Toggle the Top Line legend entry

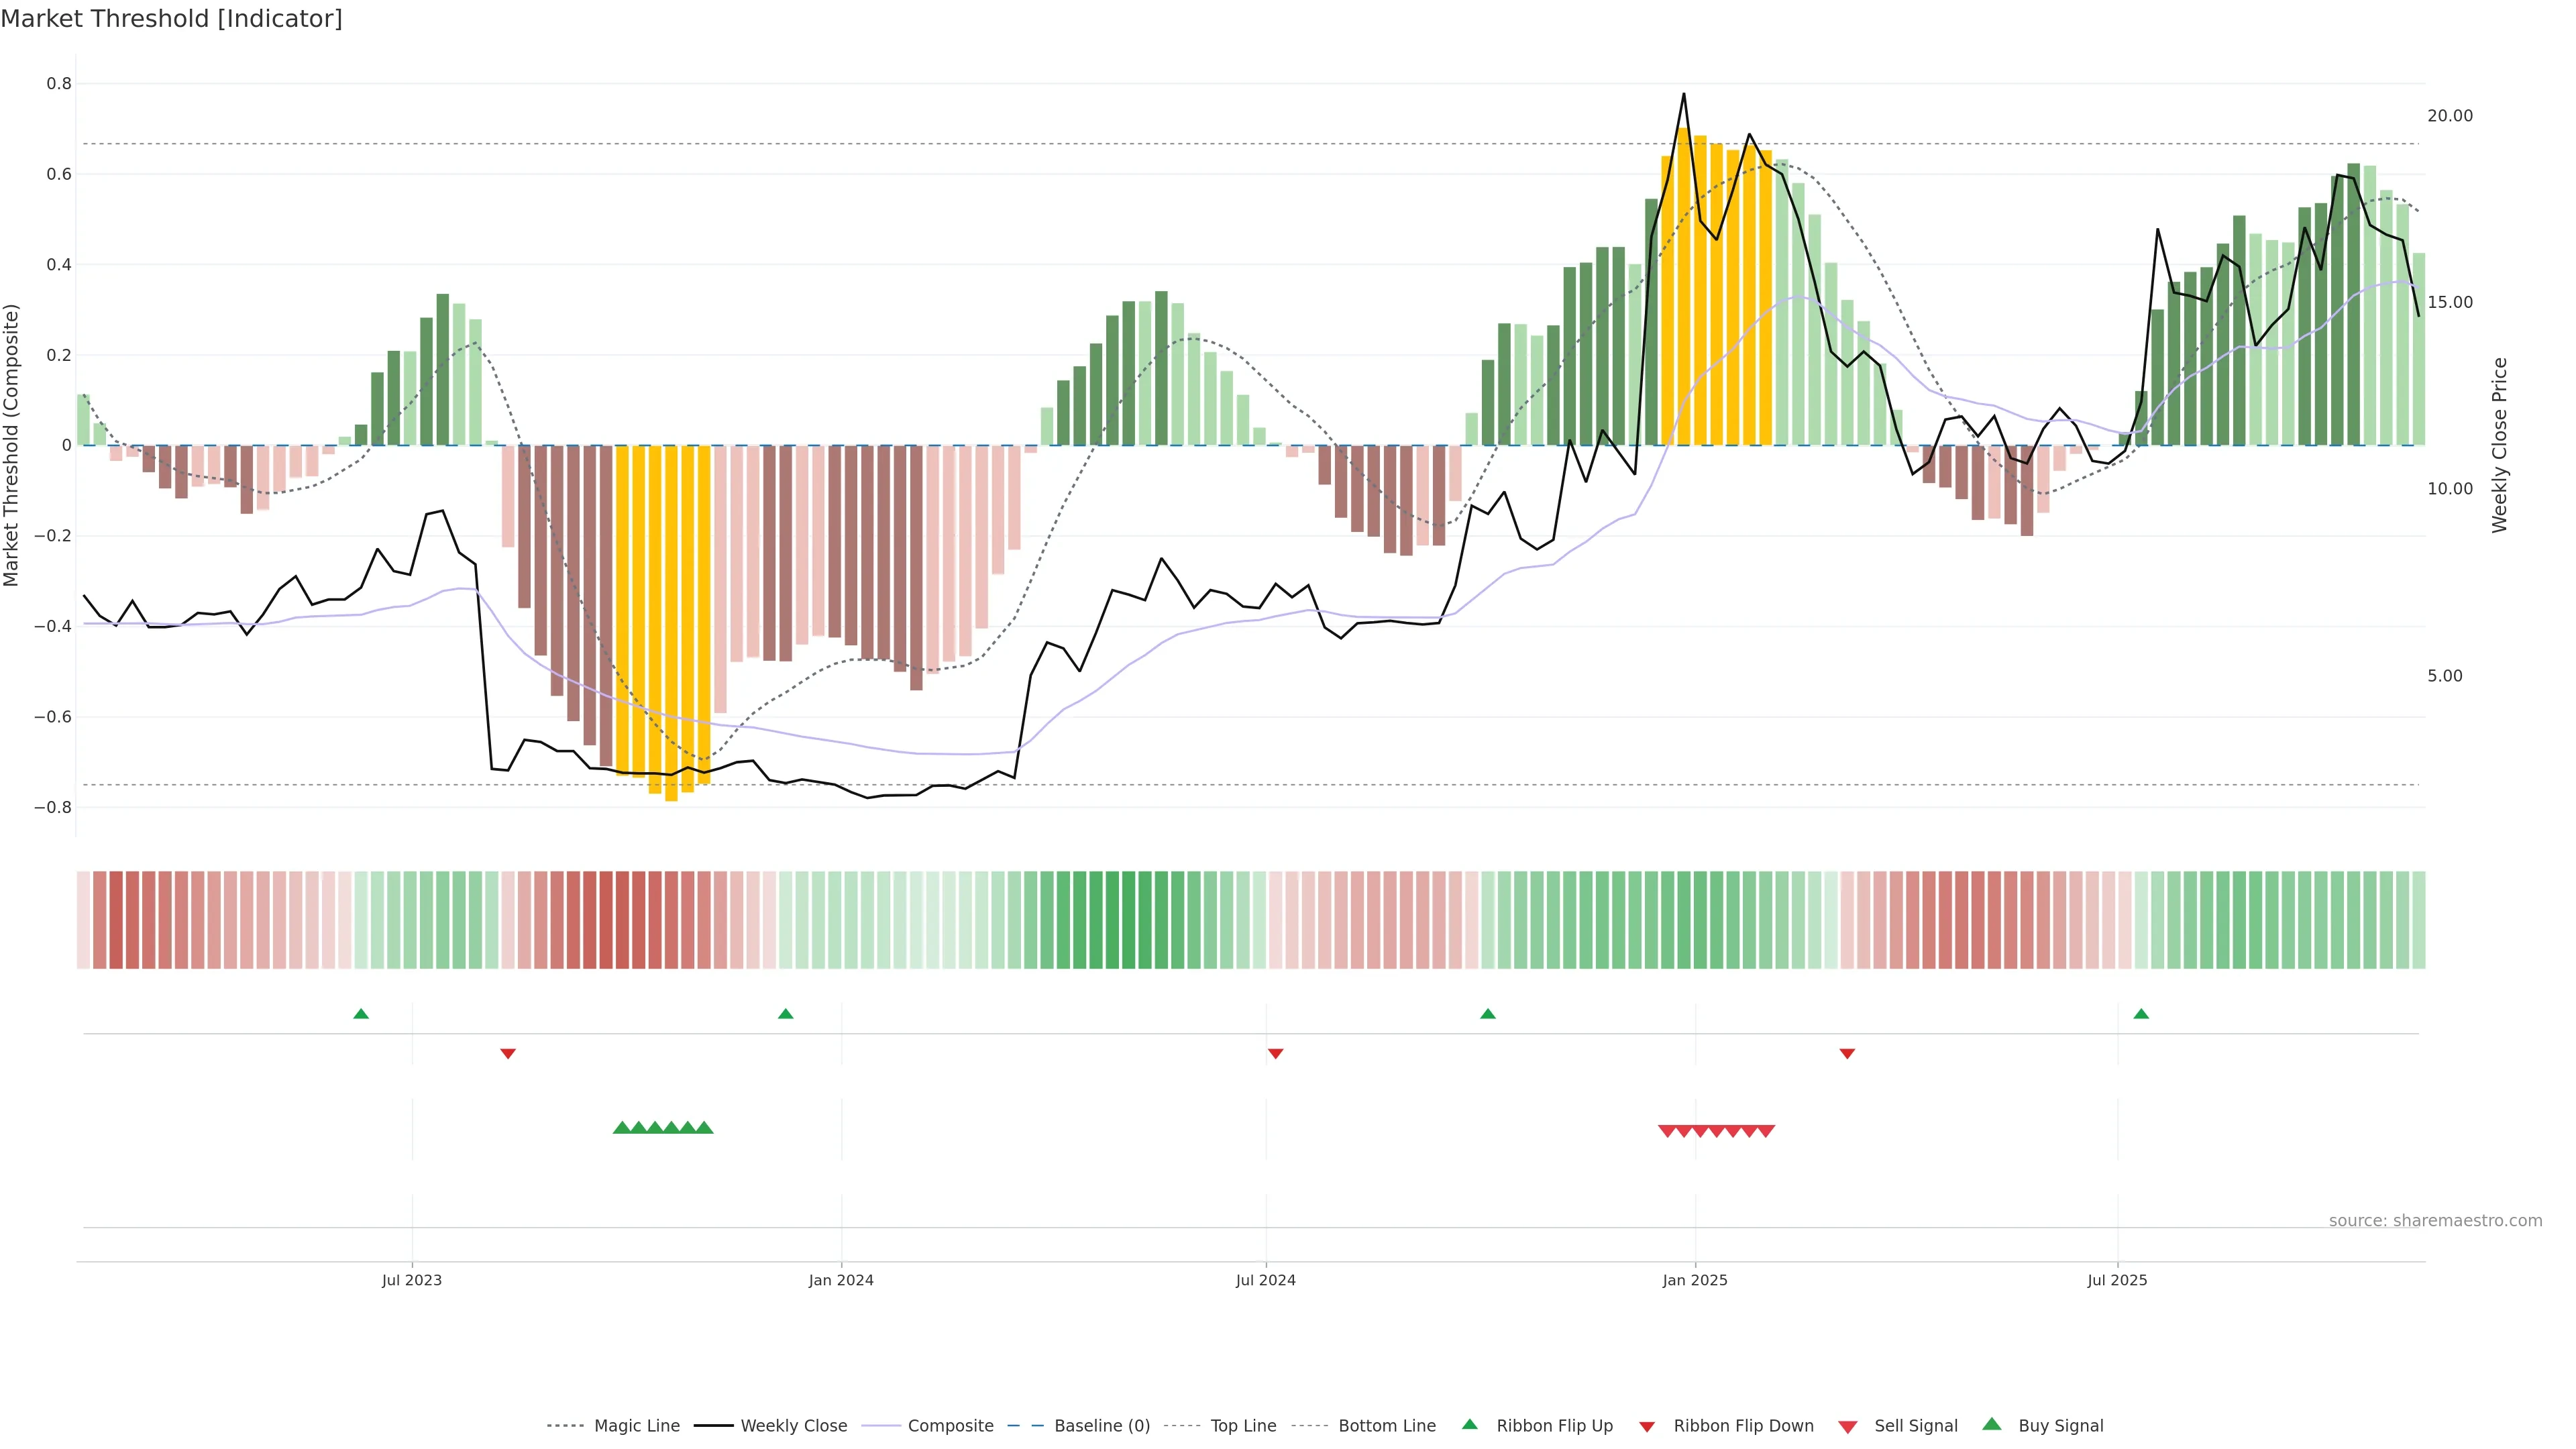[1243, 1426]
